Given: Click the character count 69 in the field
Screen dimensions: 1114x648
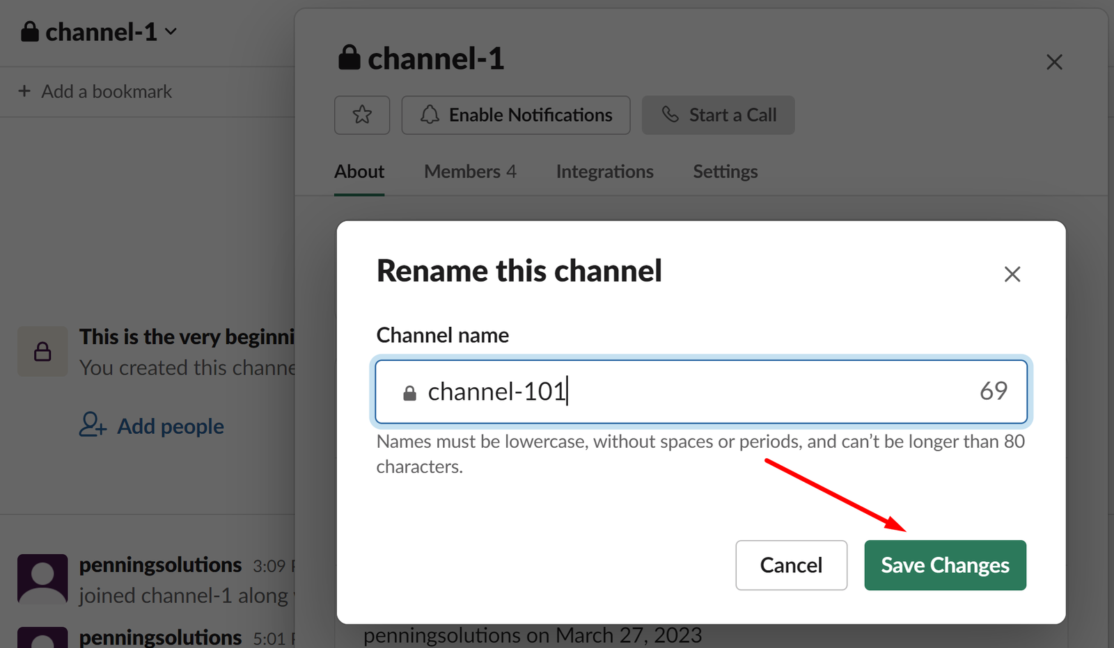Looking at the screenshot, I should click(994, 391).
